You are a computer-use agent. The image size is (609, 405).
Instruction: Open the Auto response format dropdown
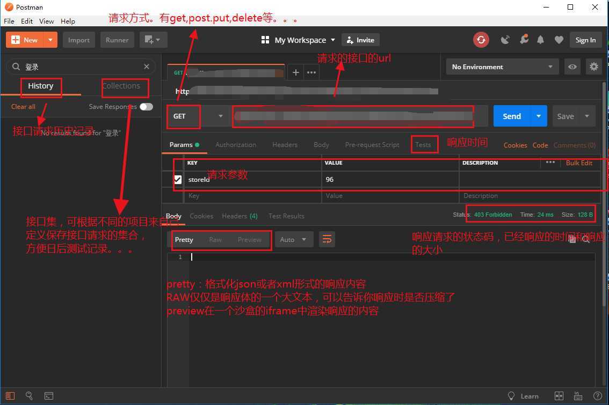(x=293, y=239)
